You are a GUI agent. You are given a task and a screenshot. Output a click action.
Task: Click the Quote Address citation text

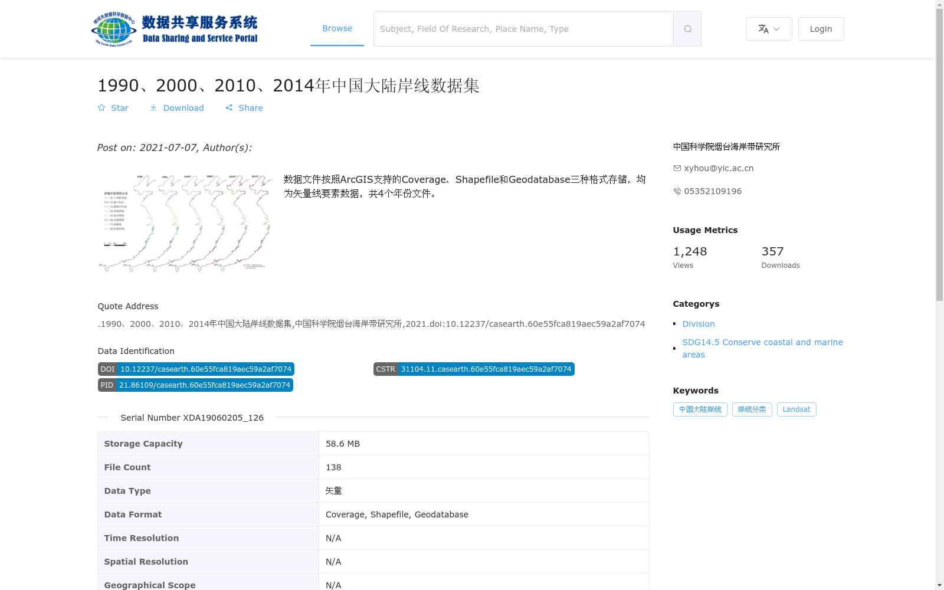pos(371,324)
